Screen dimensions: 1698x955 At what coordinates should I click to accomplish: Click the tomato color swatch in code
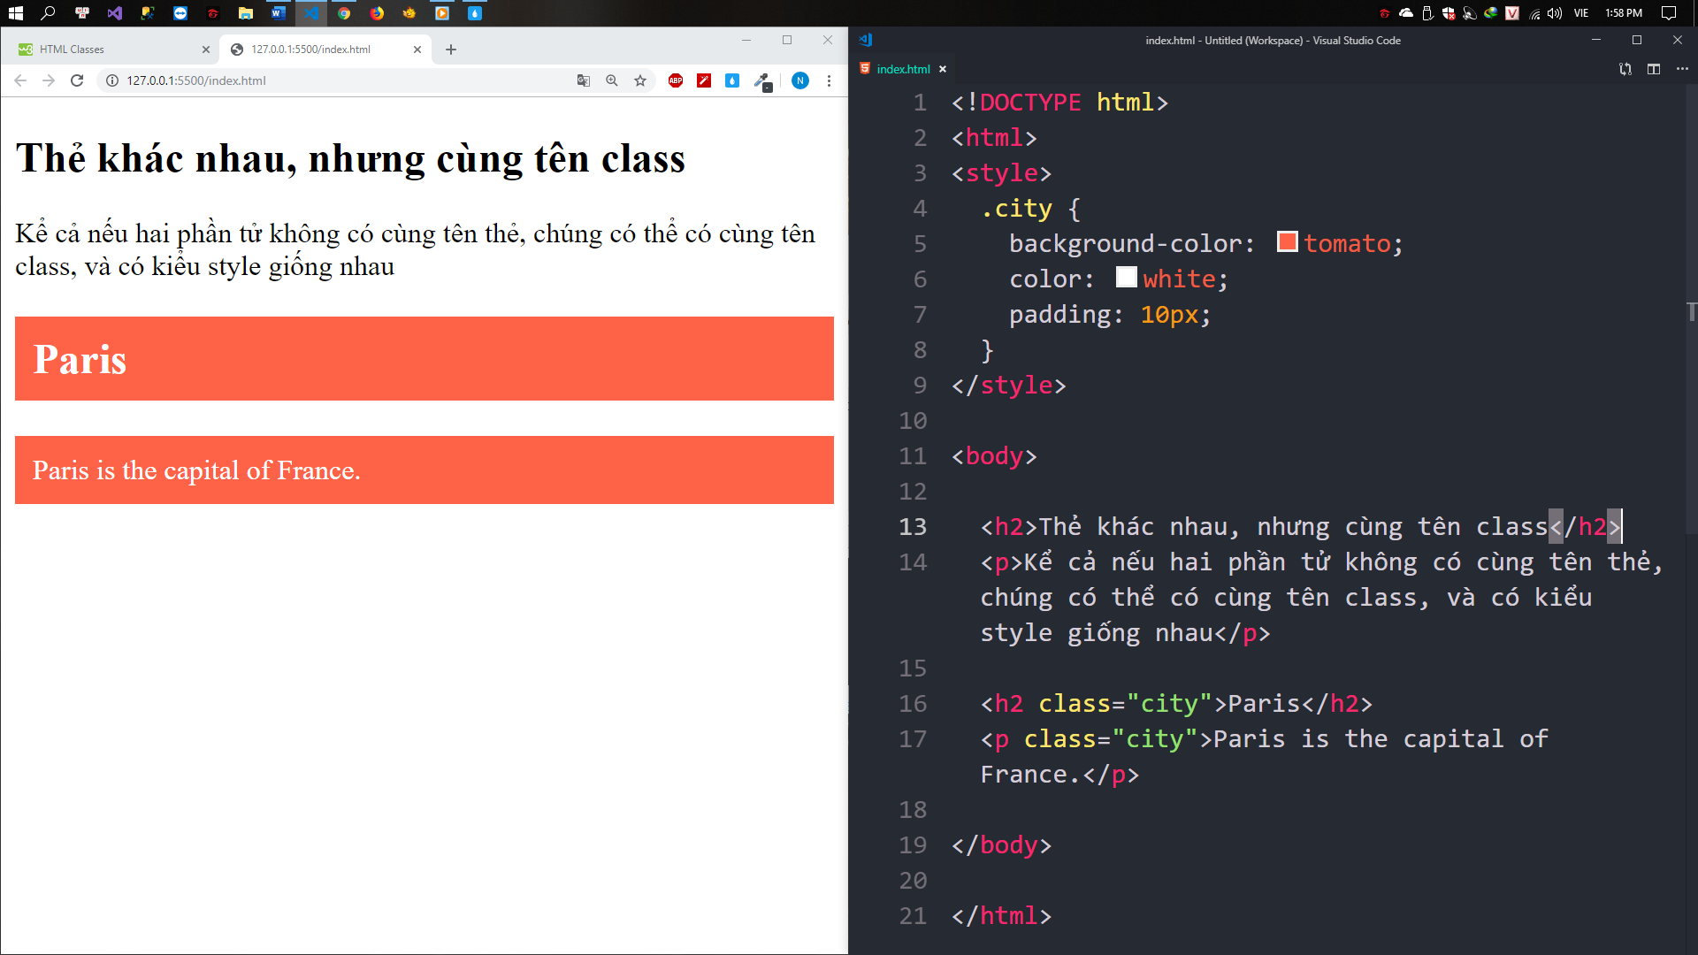click(1288, 242)
